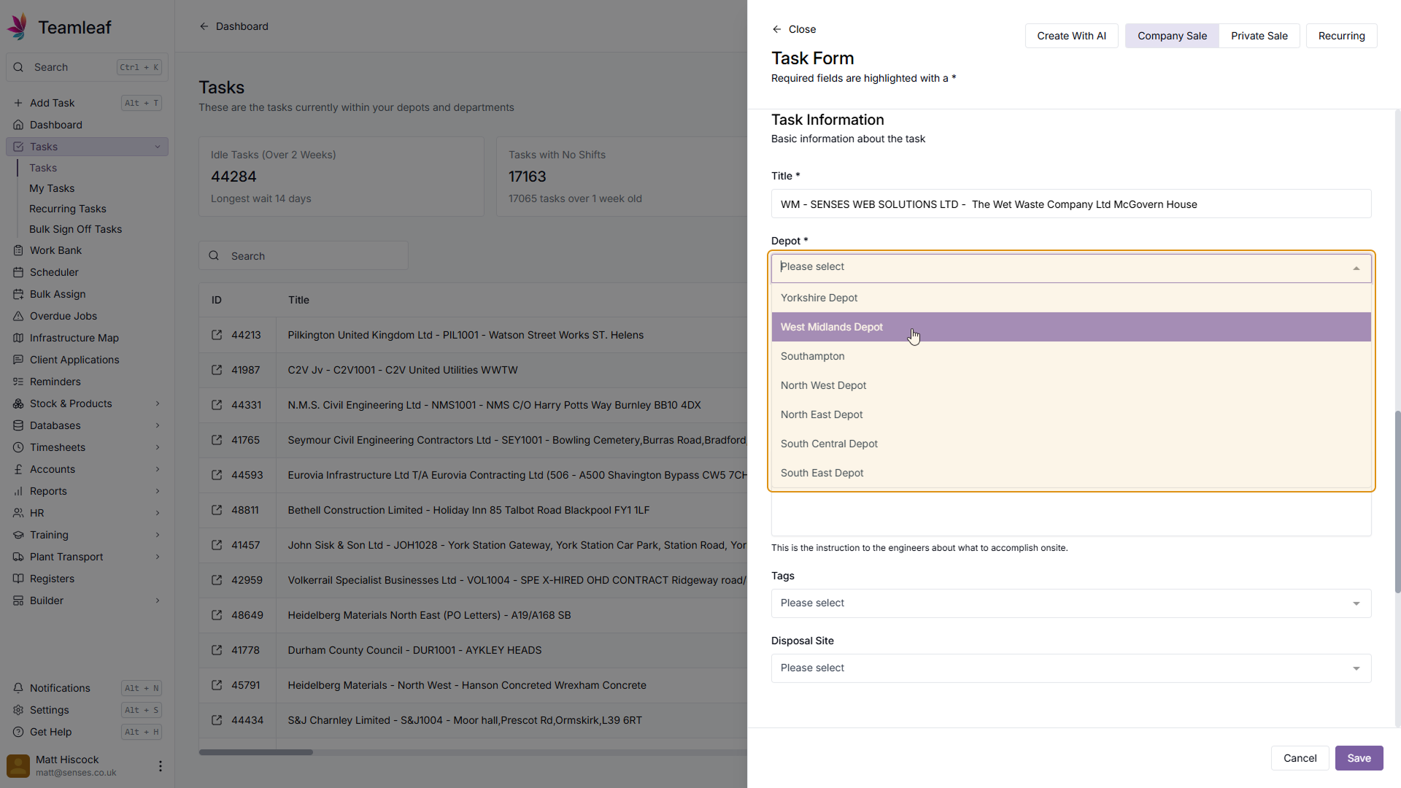
Task: Click the instructions text area
Action: [x=1071, y=514]
